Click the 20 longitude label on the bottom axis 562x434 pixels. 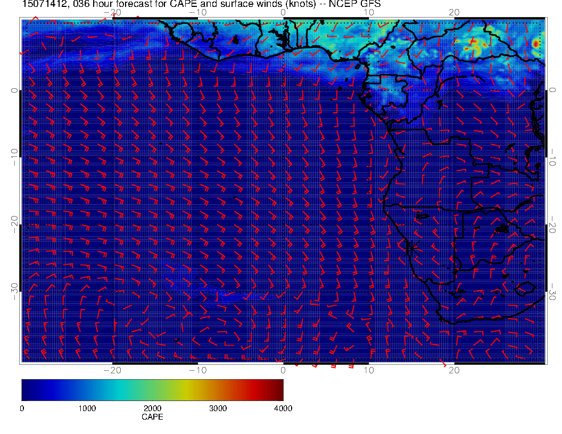[454, 370]
